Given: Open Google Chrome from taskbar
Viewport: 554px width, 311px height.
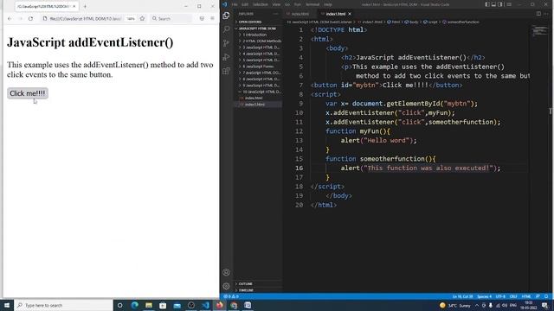Looking at the screenshot, I should (x=234, y=305).
